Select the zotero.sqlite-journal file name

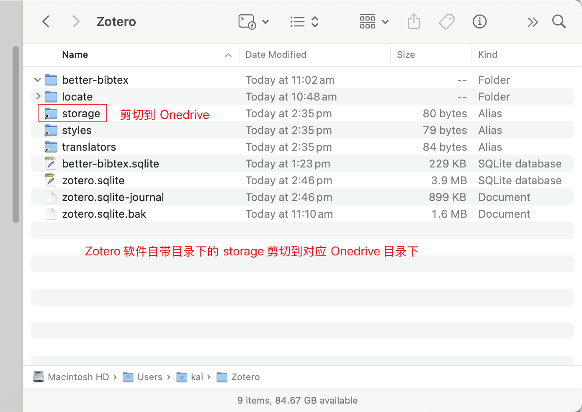(x=113, y=197)
